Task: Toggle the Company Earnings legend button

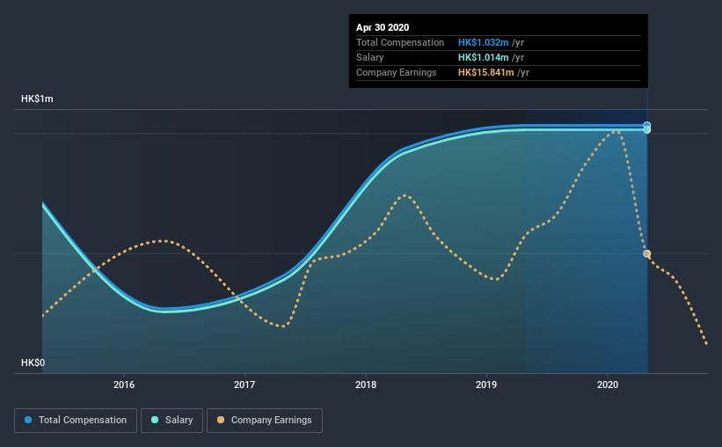Action: coord(265,421)
